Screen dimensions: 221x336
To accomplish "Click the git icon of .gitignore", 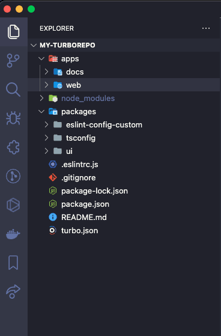I will pos(53,178).
